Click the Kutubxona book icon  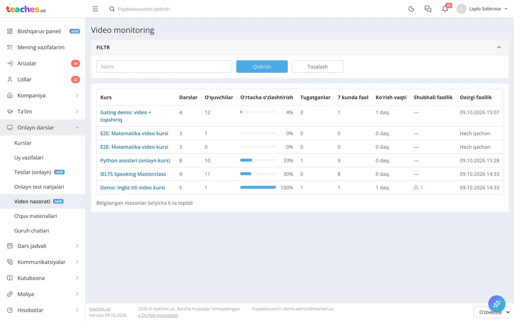pos(10,278)
